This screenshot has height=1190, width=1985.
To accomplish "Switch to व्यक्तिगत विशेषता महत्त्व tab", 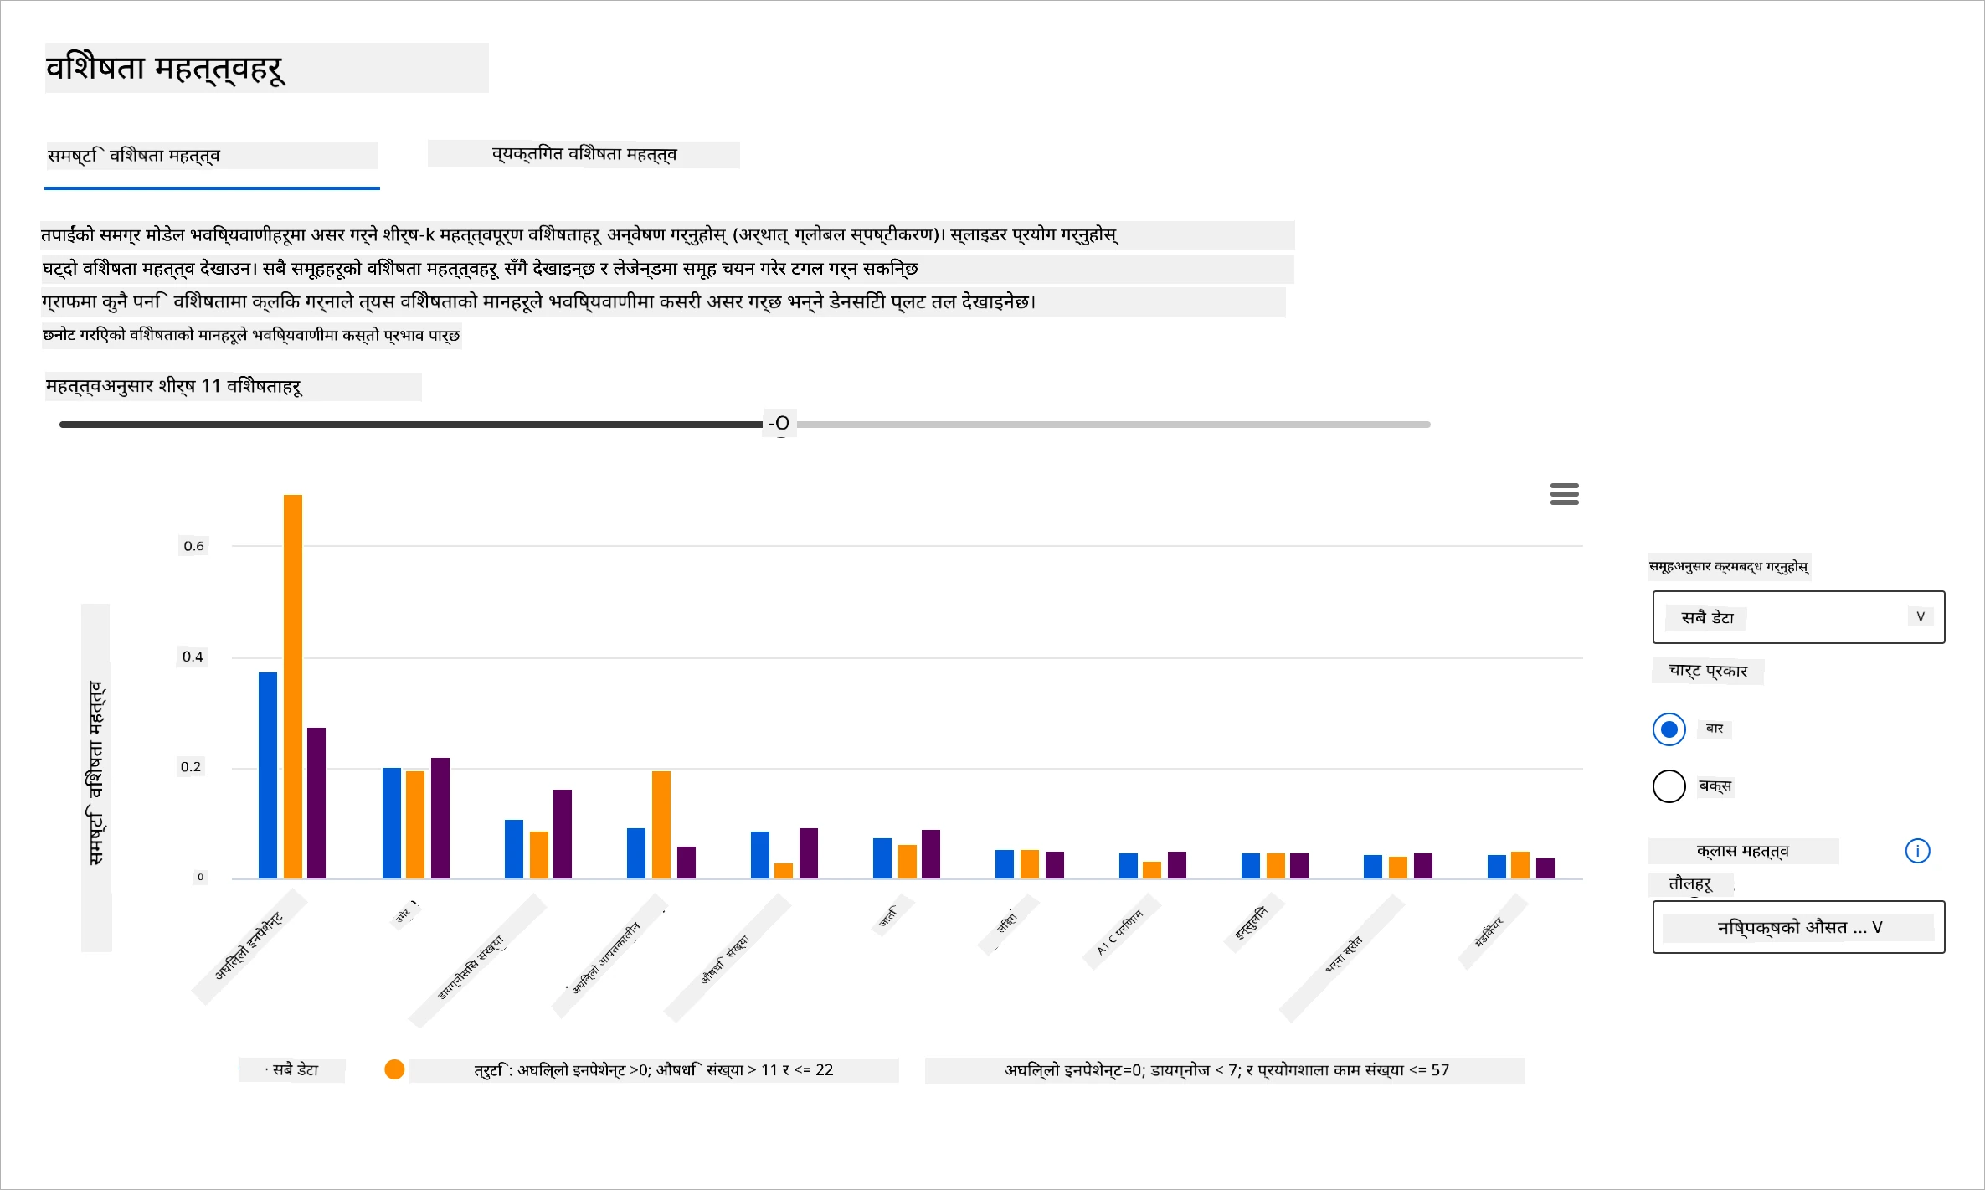I will coord(584,154).
